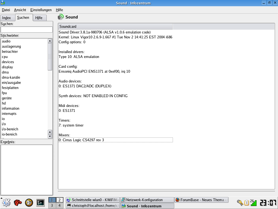
Task: Switch to virtual desktop 4
Action: [59, 206]
